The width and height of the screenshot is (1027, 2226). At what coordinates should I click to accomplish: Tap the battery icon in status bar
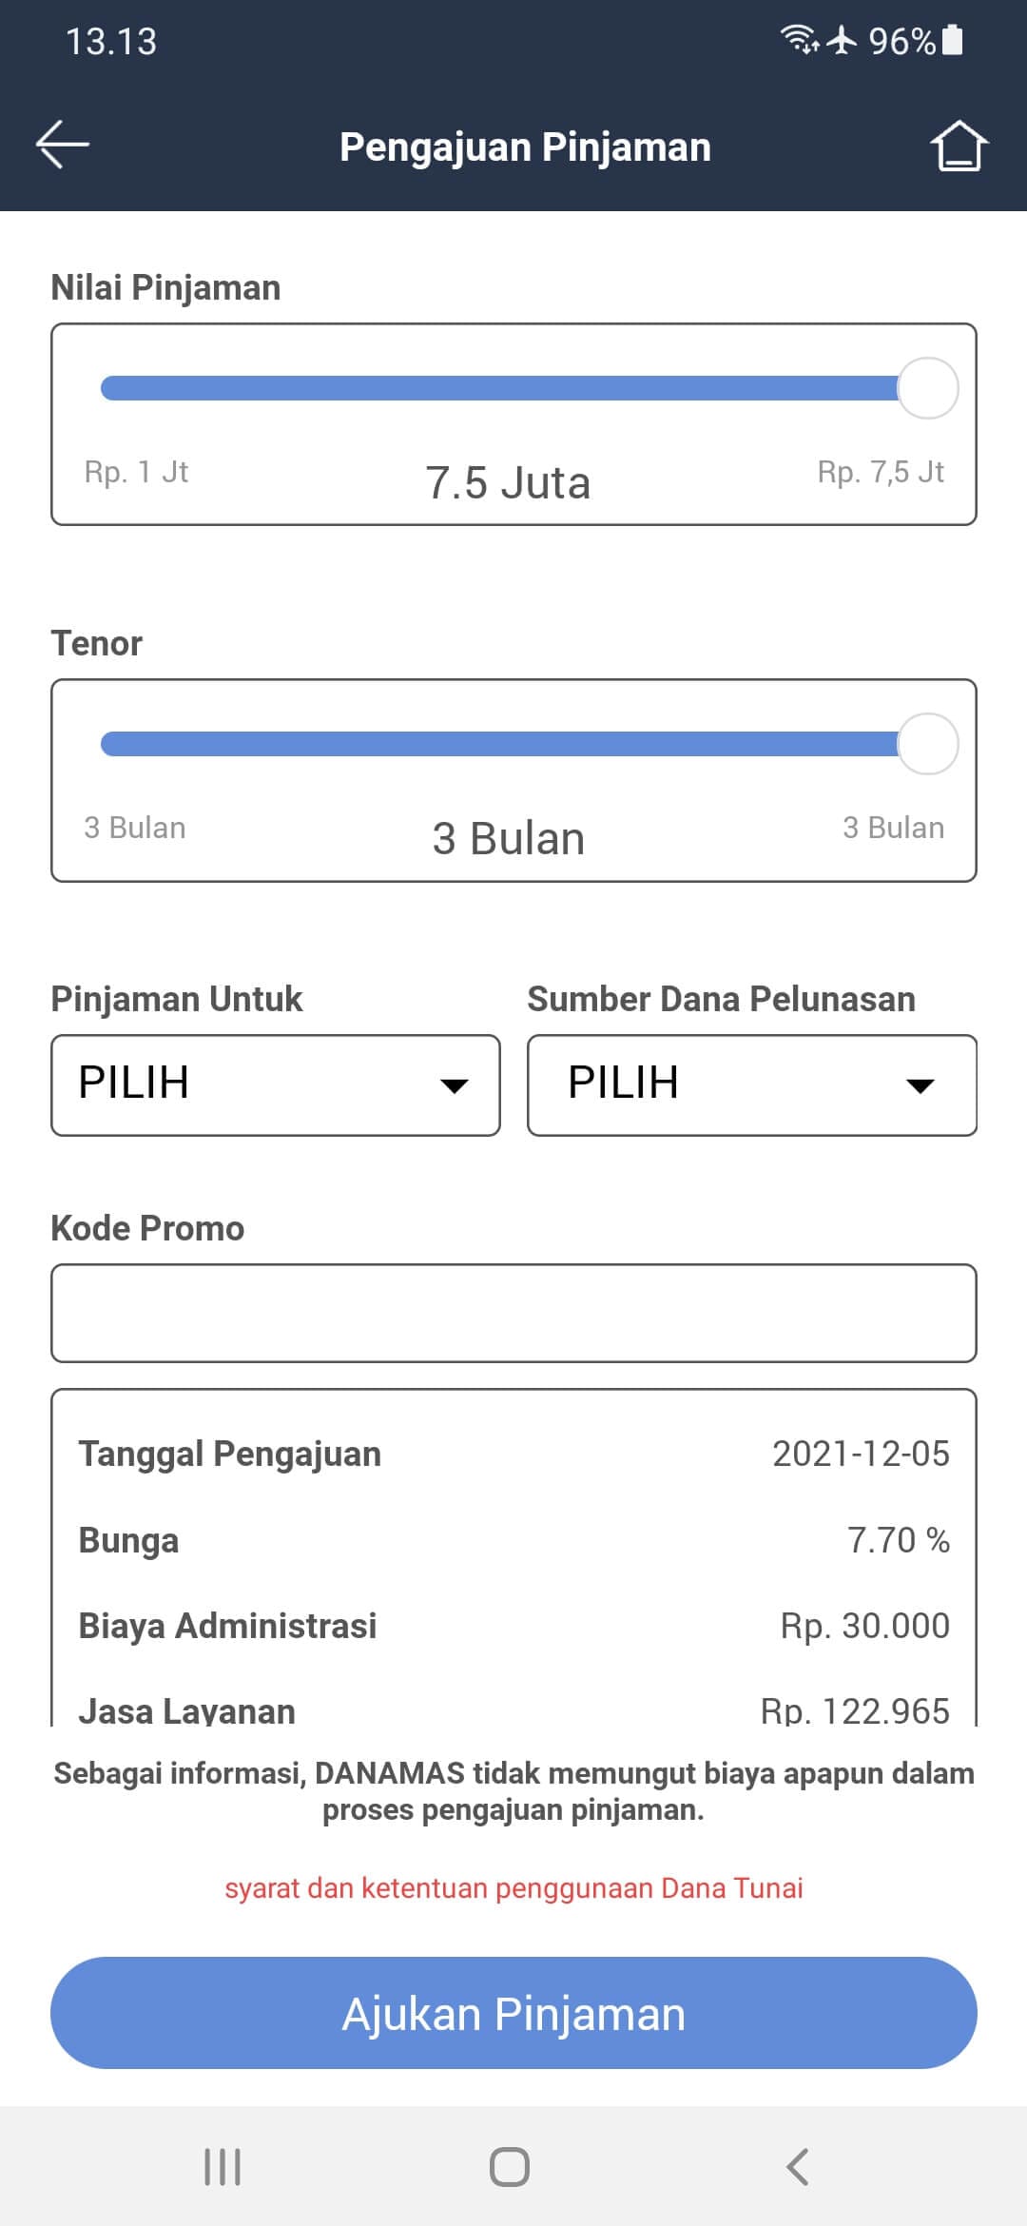[x=952, y=41]
